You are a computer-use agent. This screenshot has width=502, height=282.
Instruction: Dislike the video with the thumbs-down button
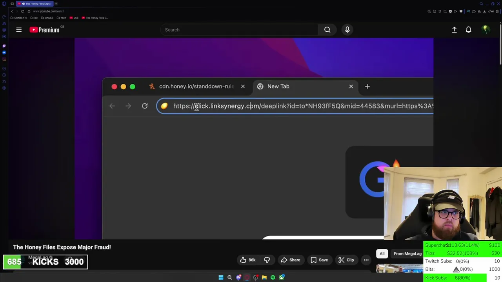[x=267, y=260]
